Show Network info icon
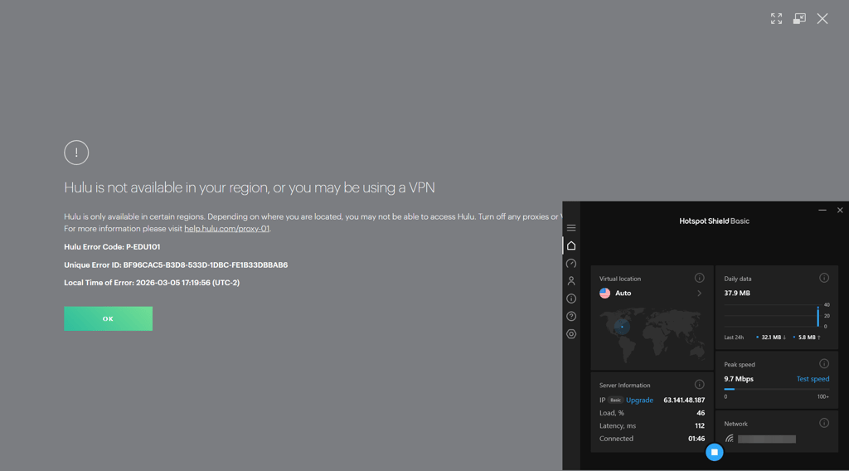 (x=824, y=423)
